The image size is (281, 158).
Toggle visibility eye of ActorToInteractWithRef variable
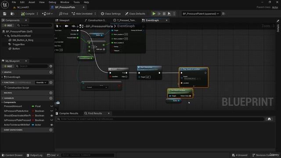(x=52, y=125)
